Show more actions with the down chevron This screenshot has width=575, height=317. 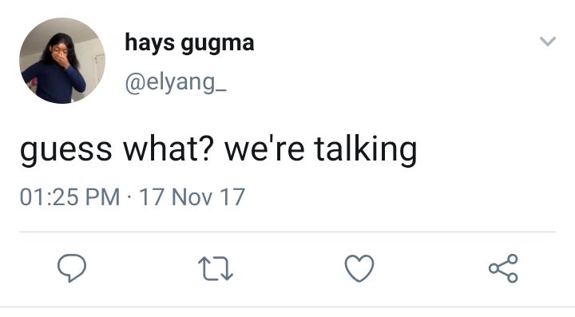548,41
